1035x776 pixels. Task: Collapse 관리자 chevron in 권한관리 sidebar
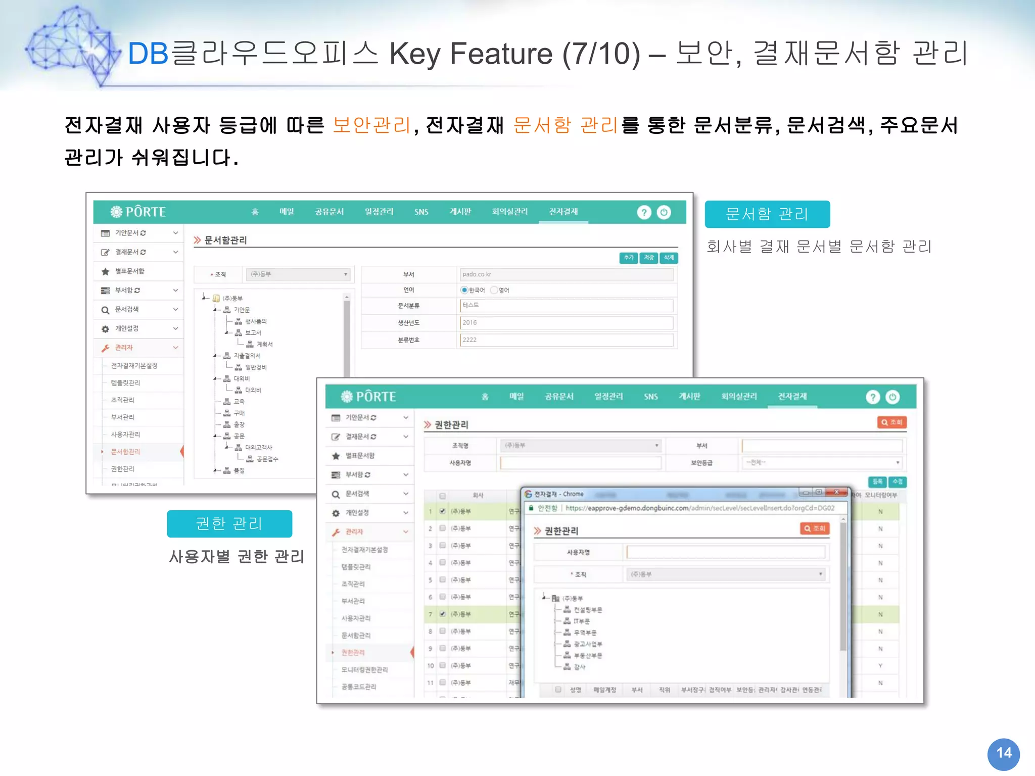coord(406,532)
